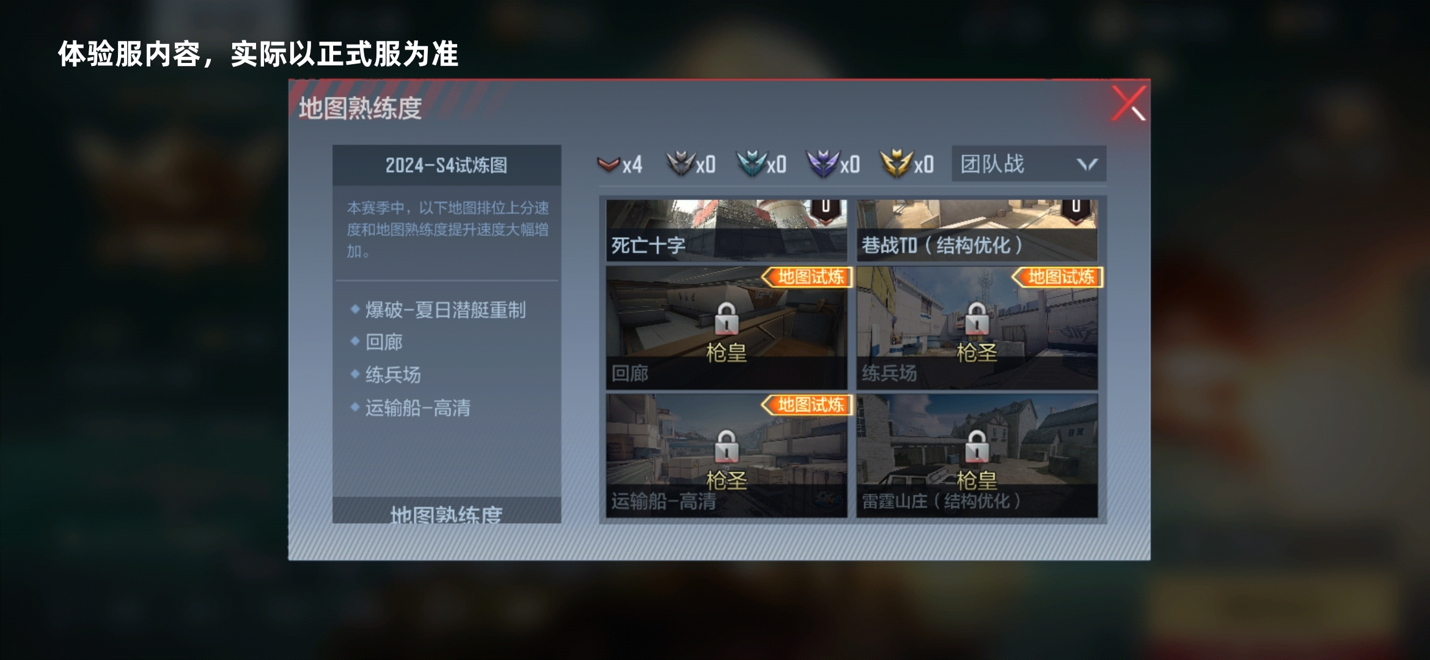Image resolution: width=1430 pixels, height=660 pixels.
Task: Click the lock icon on 练兵场 map
Action: pyautogui.click(x=977, y=318)
